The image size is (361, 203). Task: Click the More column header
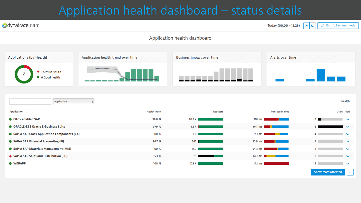pos(347,112)
